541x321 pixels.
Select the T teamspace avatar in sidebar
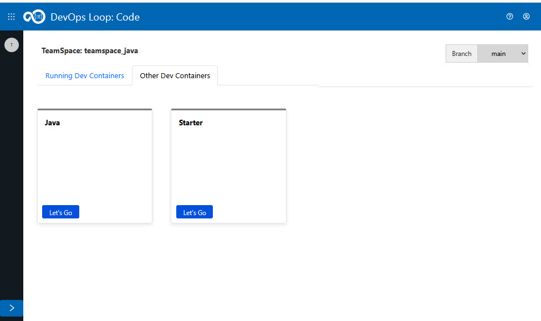click(12, 45)
